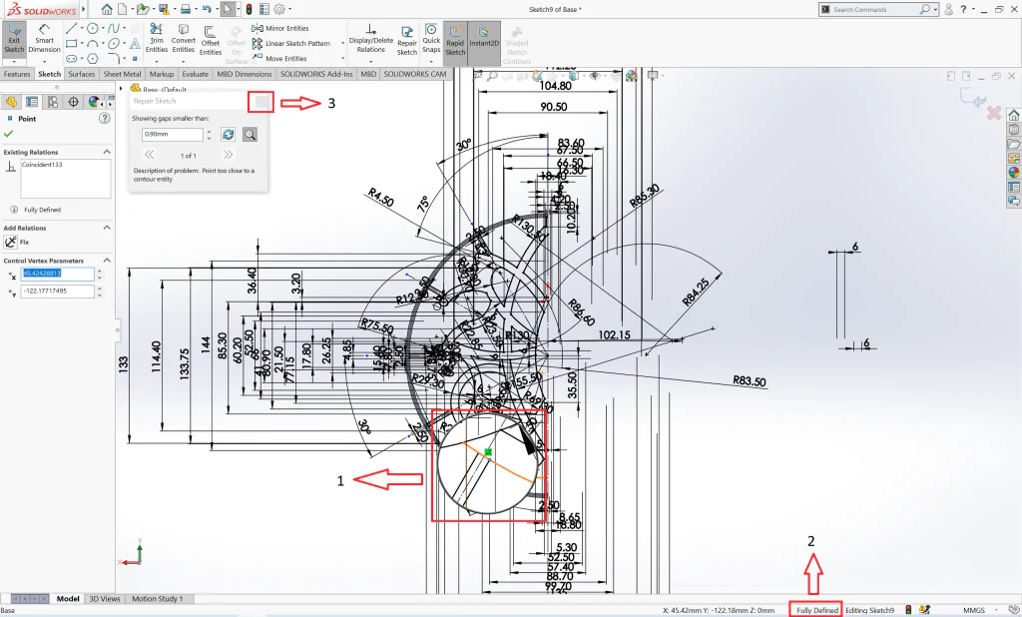Click Convert Entities
Screen dimensions: 1022x617
pyautogui.click(x=184, y=39)
